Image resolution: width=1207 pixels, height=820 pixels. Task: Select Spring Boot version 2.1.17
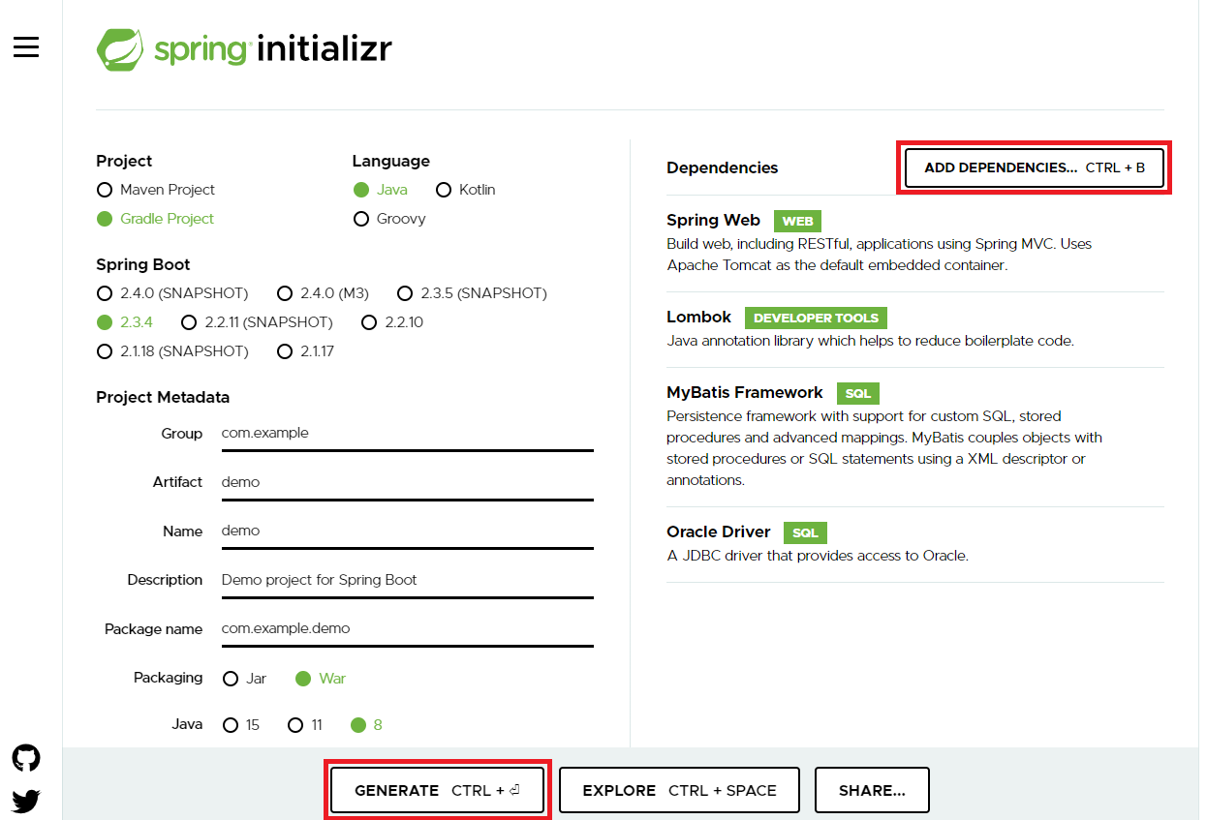pyautogui.click(x=305, y=351)
